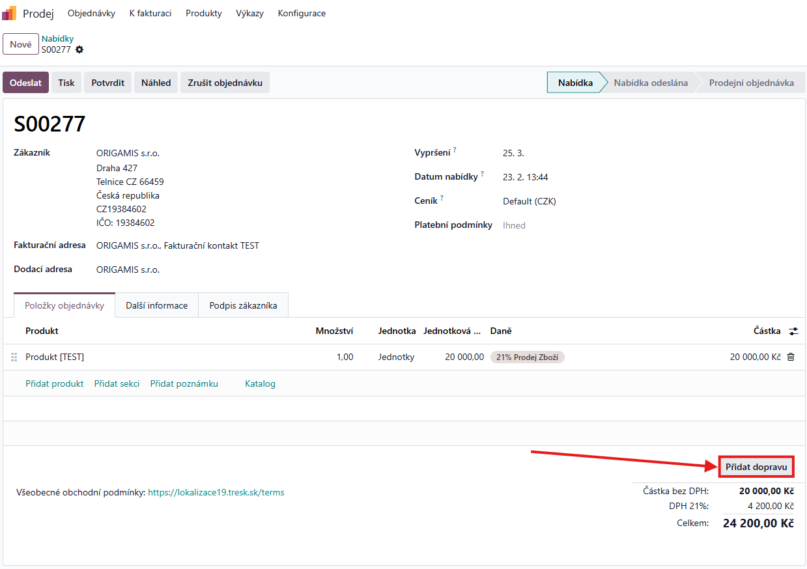807x569 pixels.
Task: Click the Potvrdit button
Action: [107, 83]
